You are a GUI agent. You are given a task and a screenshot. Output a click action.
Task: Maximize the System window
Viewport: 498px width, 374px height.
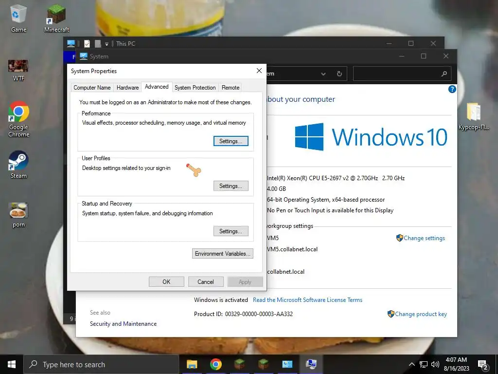(424, 56)
